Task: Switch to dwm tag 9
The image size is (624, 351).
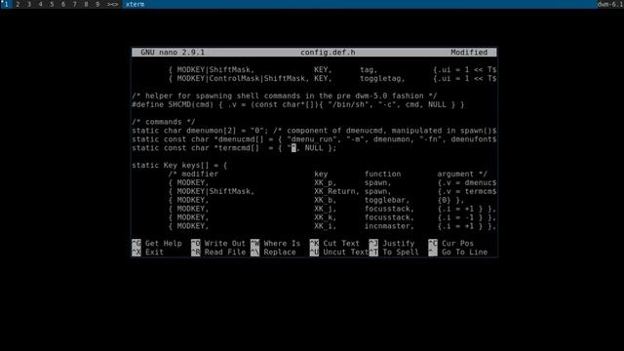Action: [97, 4]
